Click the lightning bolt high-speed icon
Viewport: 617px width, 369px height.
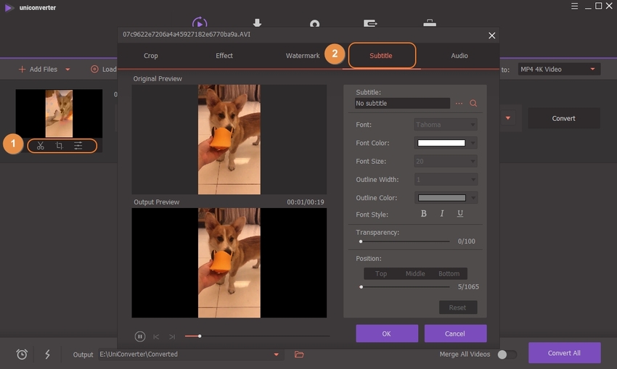coord(47,355)
